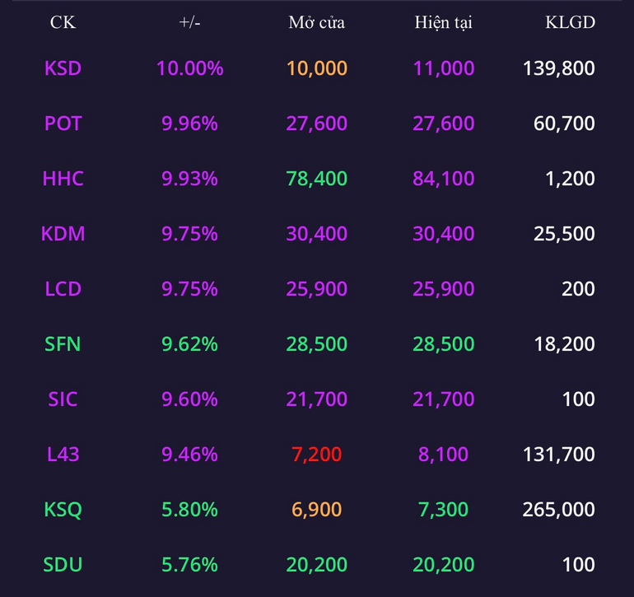Select the KDM stock symbol
The width and height of the screenshot is (634, 597).
[x=63, y=233]
